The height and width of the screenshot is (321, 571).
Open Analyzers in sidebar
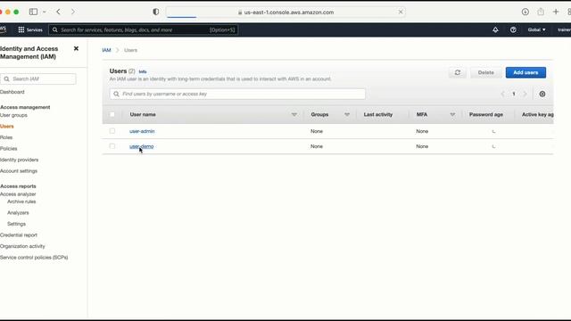(18, 213)
